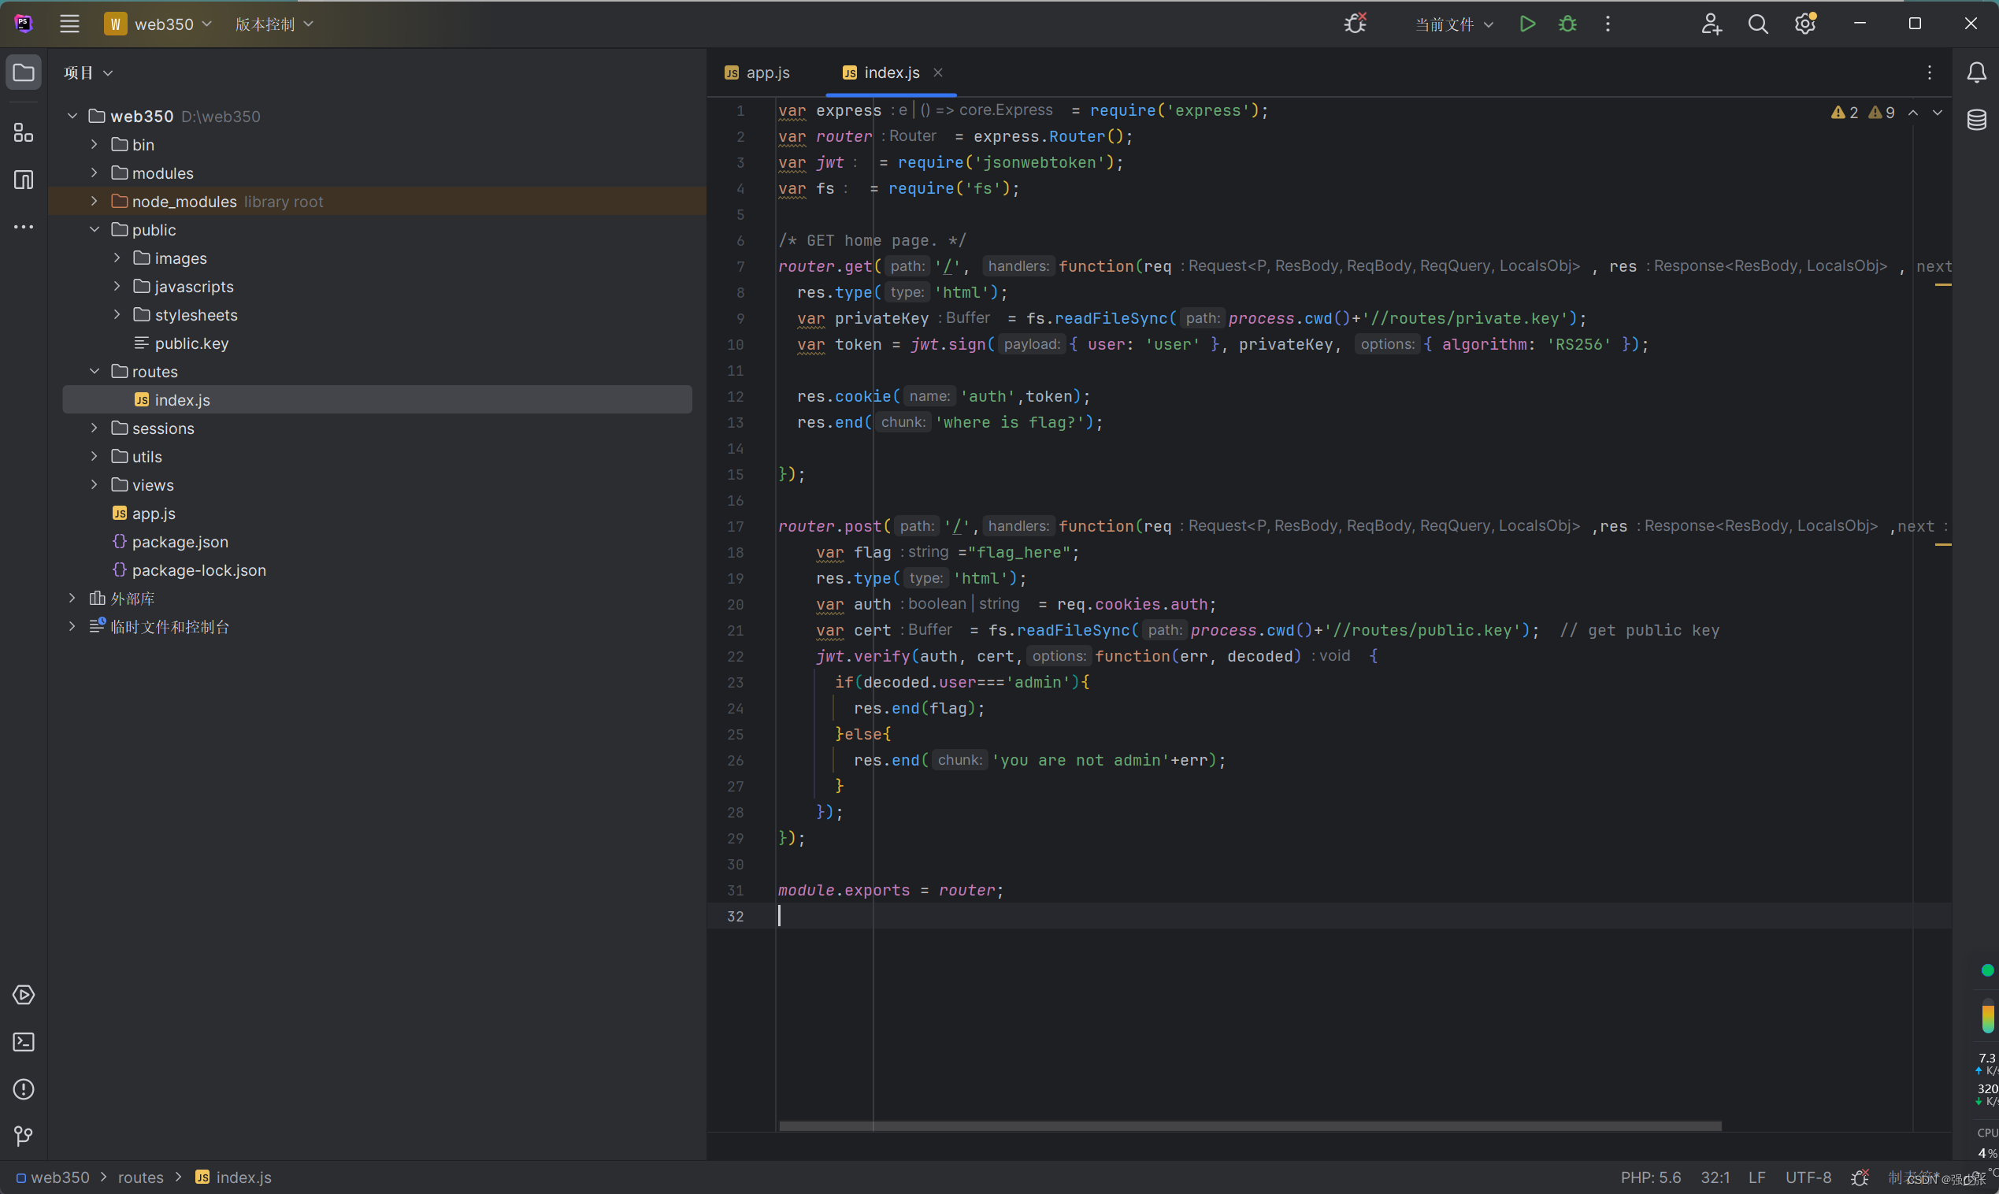
Task: Expand the views folder
Action: tap(94, 484)
